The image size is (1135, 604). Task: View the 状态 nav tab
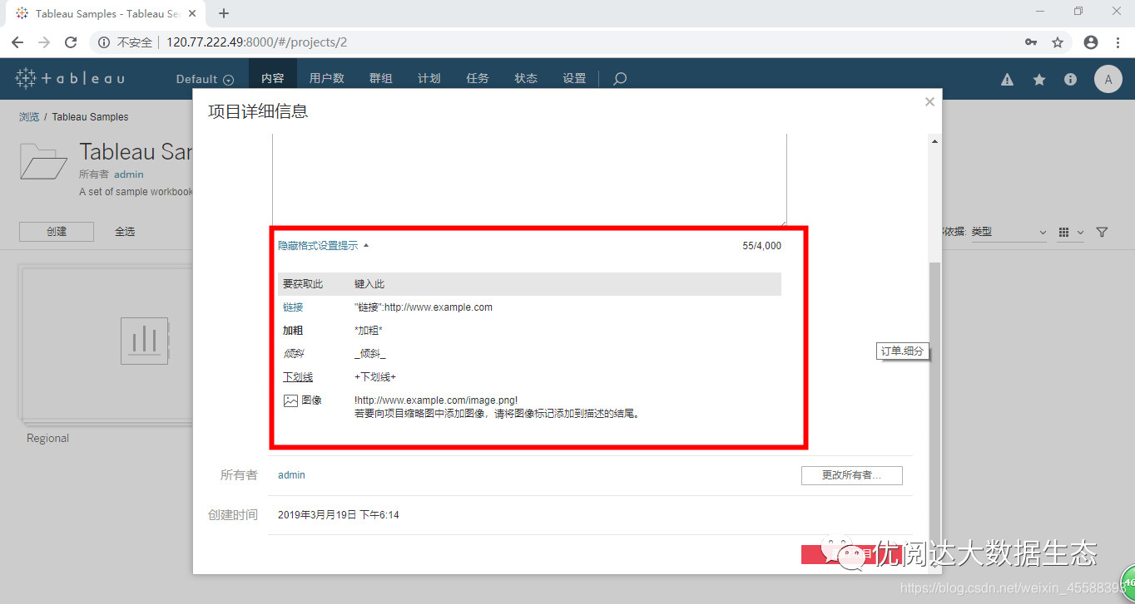526,79
